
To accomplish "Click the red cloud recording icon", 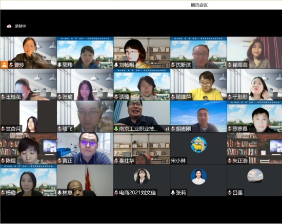I will (x=9, y=26).
